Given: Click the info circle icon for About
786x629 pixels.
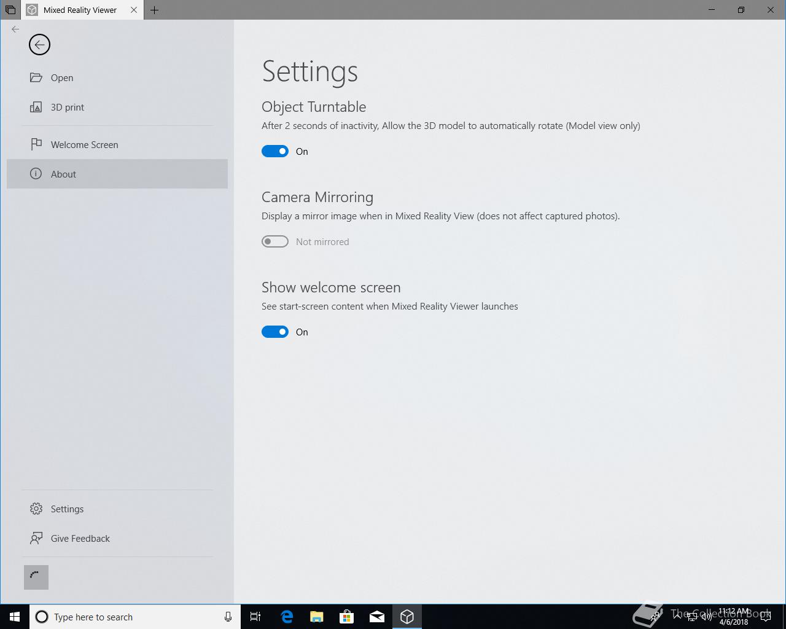Looking at the screenshot, I should (x=36, y=174).
